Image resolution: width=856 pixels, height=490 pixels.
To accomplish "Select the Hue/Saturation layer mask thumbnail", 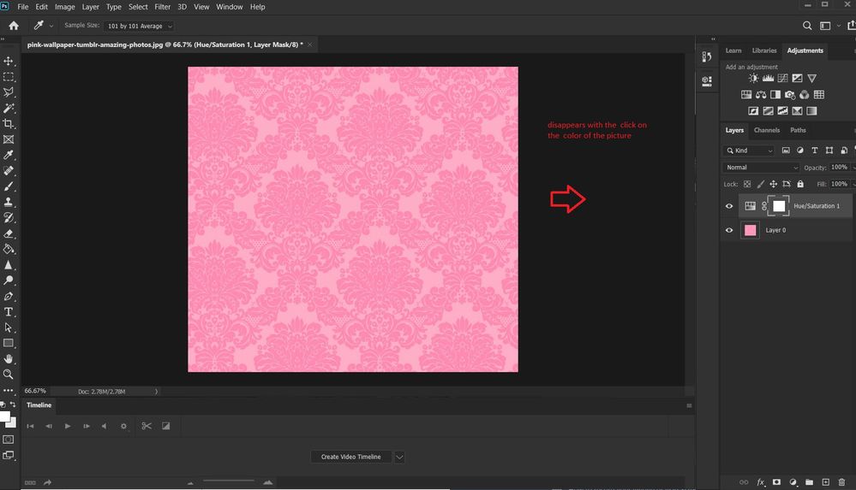I will pyautogui.click(x=779, y=206).
